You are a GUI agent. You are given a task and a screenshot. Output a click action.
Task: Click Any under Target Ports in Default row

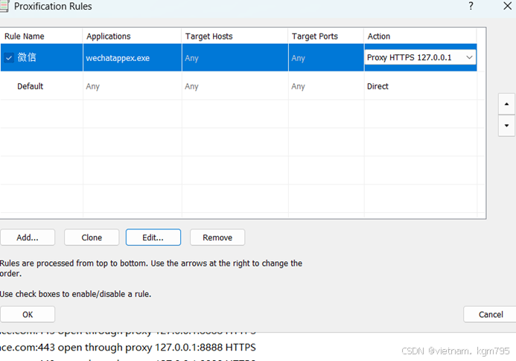(x=298, y=86)
